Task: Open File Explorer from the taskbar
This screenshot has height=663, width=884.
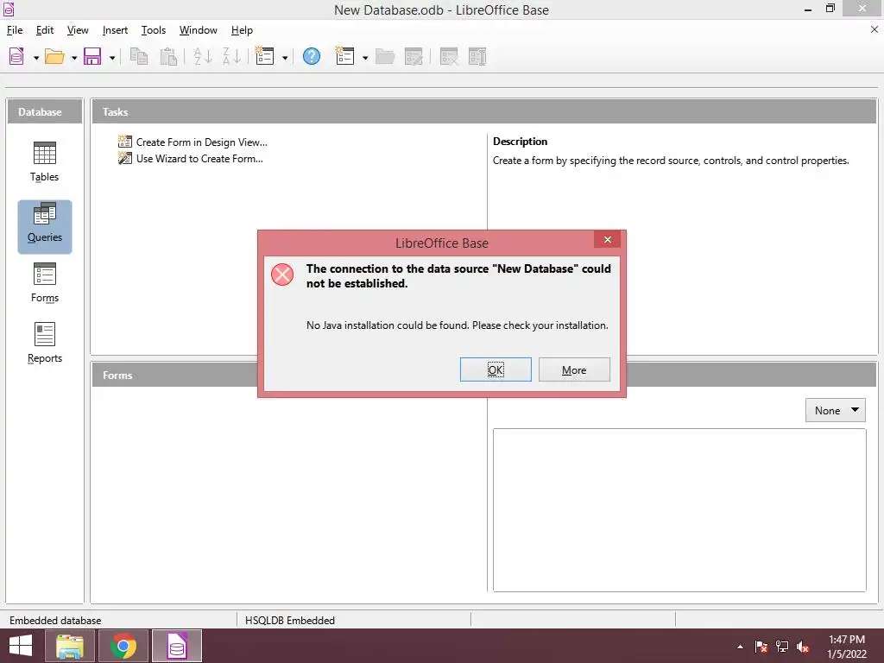Action: click(69, 646)
